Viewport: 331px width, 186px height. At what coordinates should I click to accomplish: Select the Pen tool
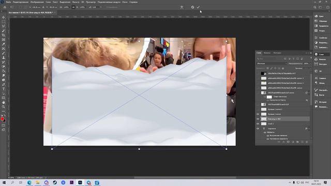[x=4, y=84]
